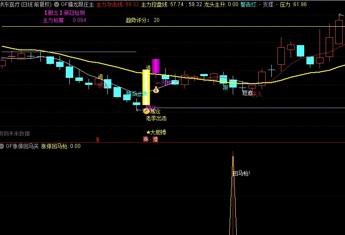The height and width of the screenshot is (235, 345).
Task: Click the 回马枪 signal spike in lower panel
Action: 233,193
